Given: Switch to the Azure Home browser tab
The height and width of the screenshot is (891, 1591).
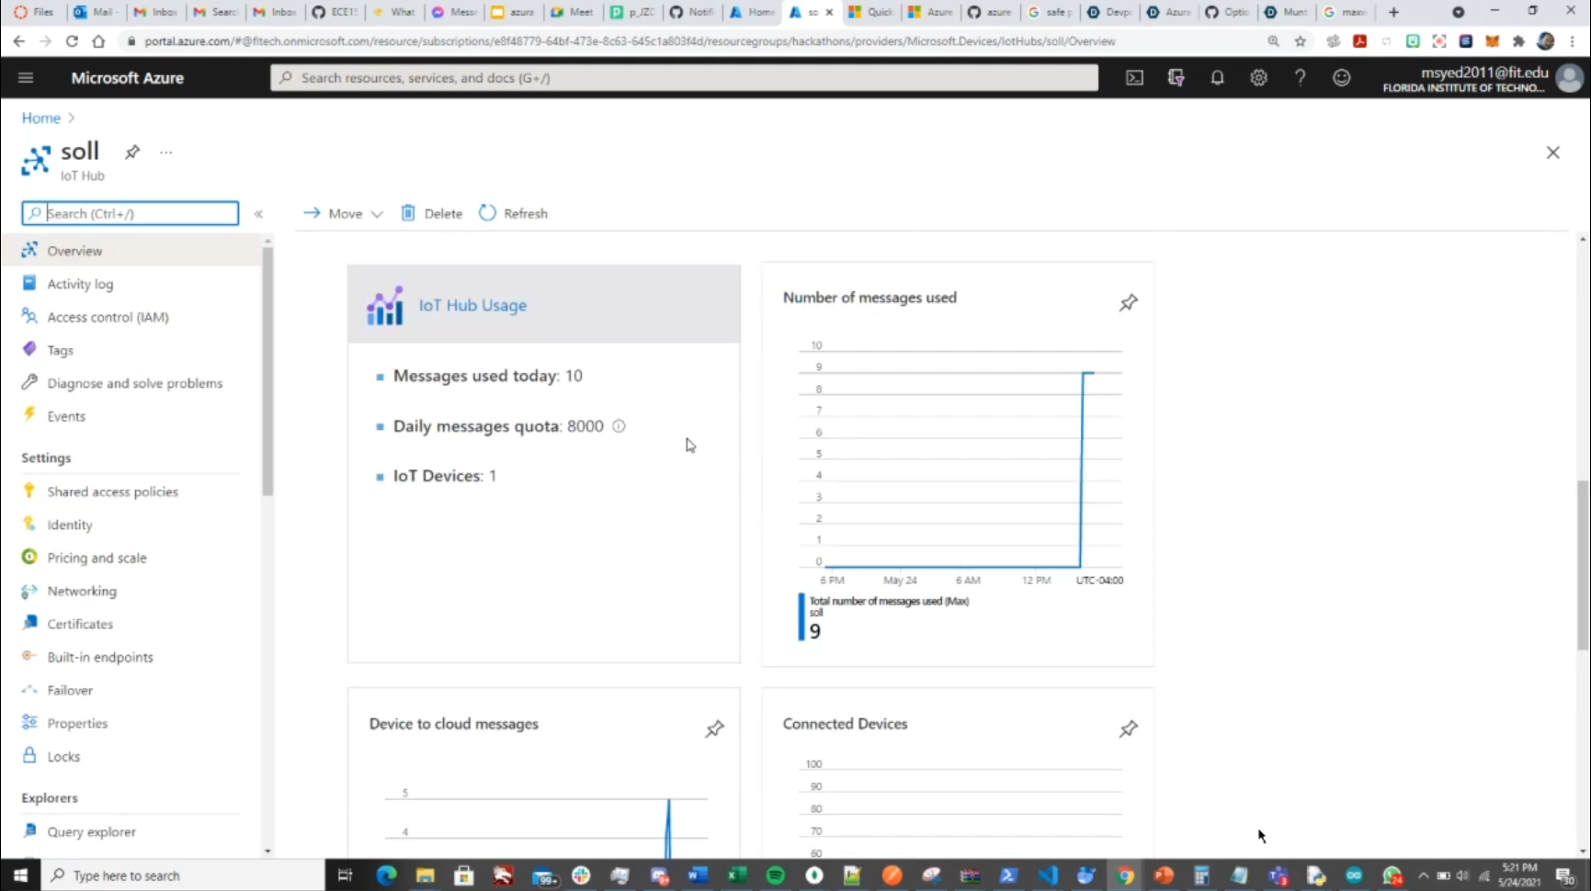Looking at the screenshot, I should tap(753, 12).
